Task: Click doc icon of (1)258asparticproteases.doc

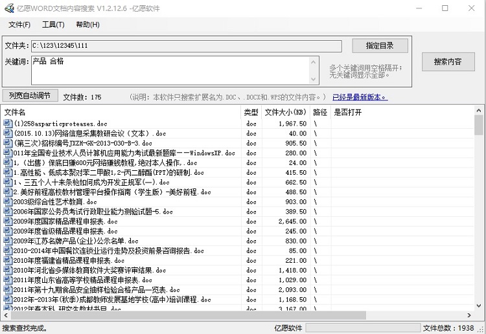Action: coord(7,124)
